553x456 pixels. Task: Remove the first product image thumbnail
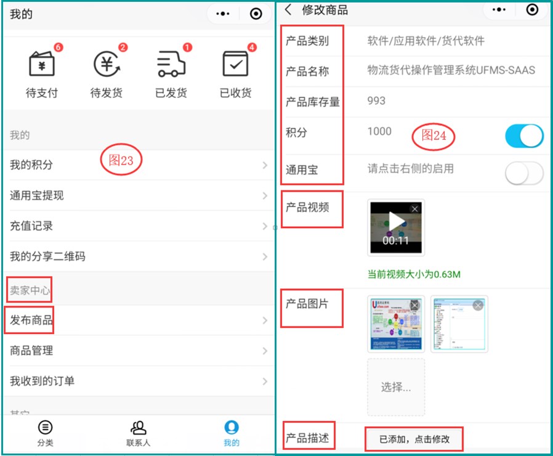[415, 304]
